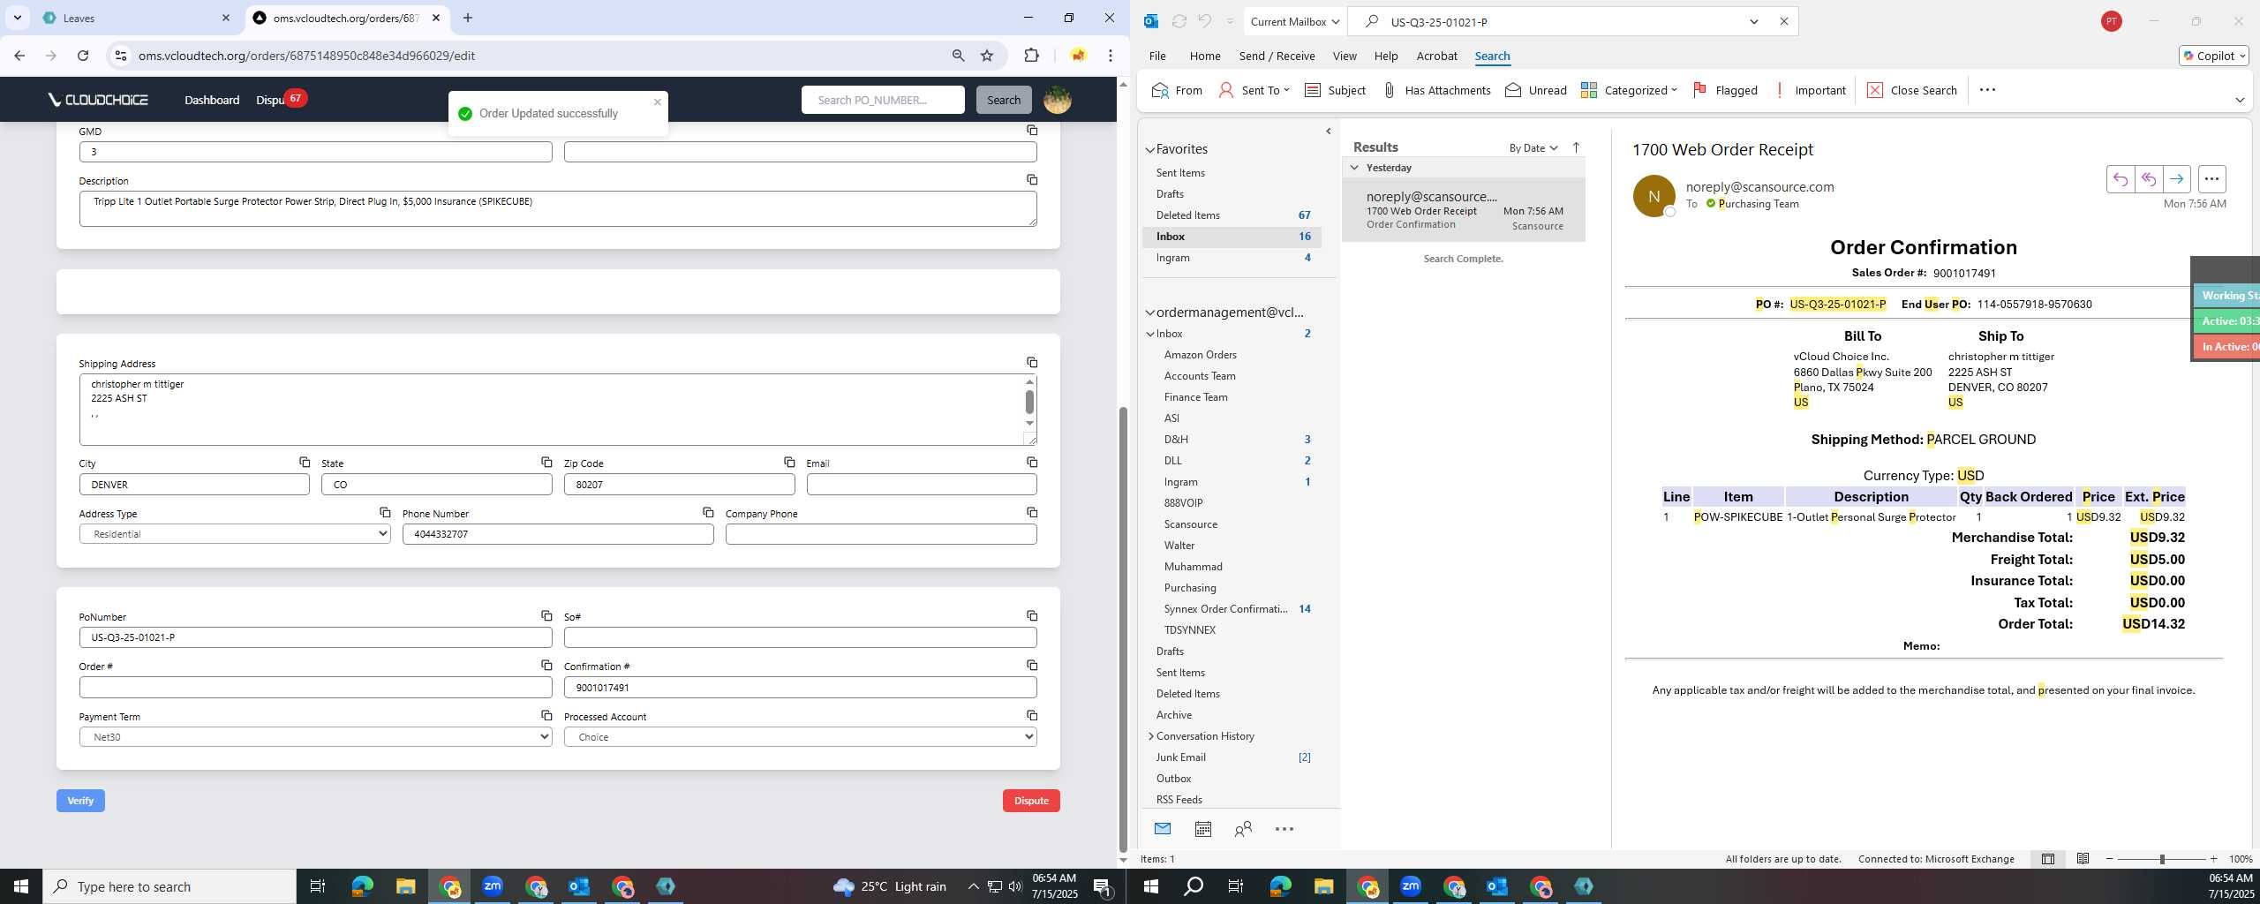The height and width of the screenshot is (904, 2260).
Task: Copy the City field value
Action: tap(304, 462)
